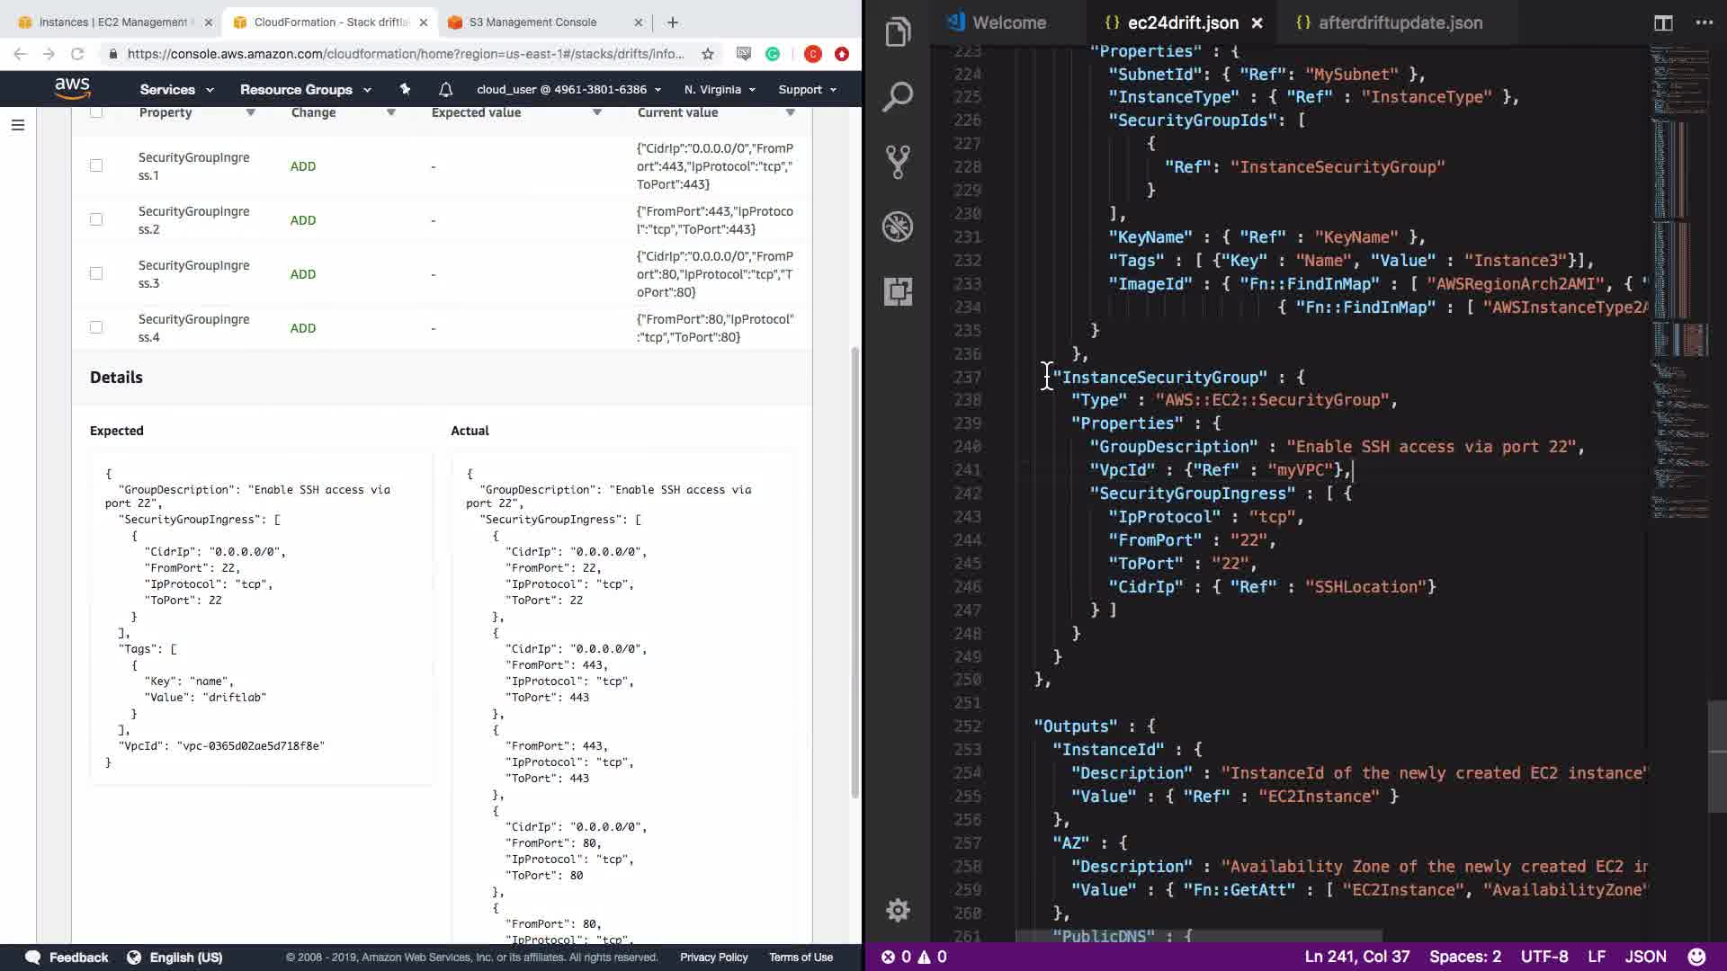This screenshot has height=971, width=1727.
Task: Open the Extensions icon in the activity bar
Action: click(x=897, y=291)
